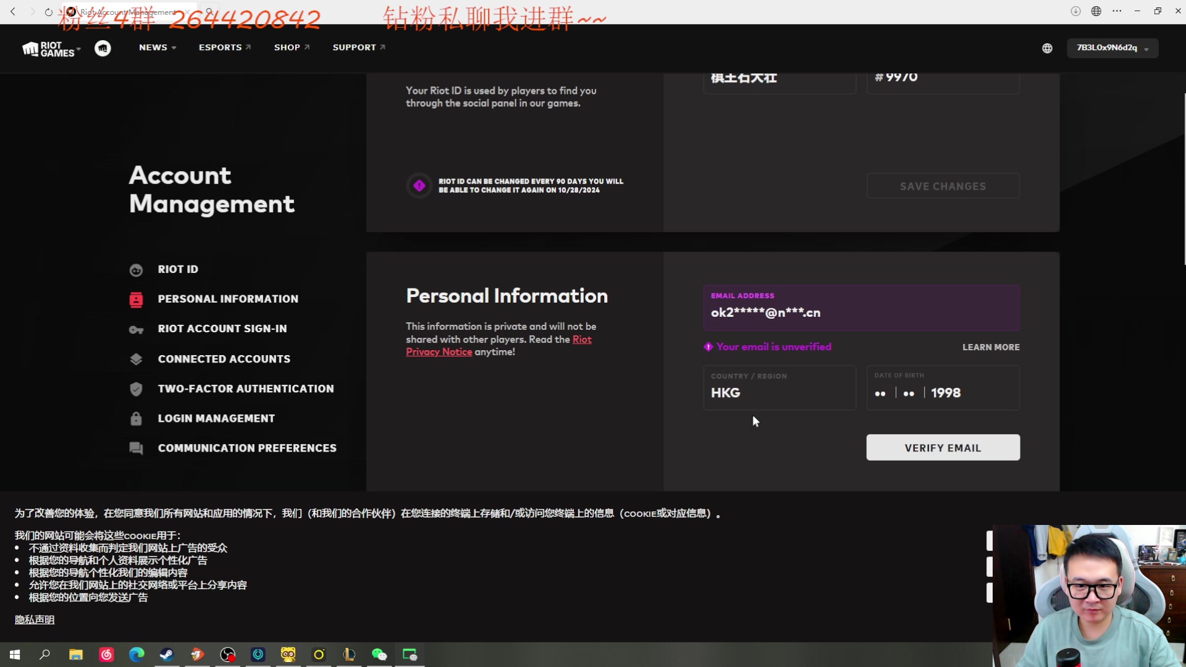Click the key icon beside Riot Account Sign-In
This screenshot has width=1186, height=667.
click(136, 330)
